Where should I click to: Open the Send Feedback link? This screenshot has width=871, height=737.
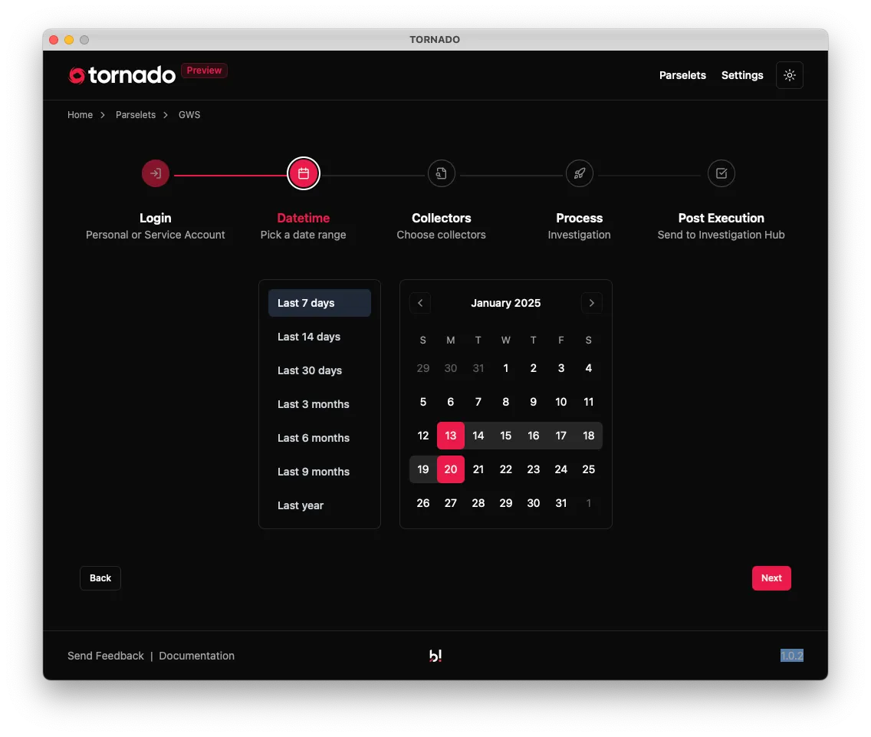(x=106, y=656)
